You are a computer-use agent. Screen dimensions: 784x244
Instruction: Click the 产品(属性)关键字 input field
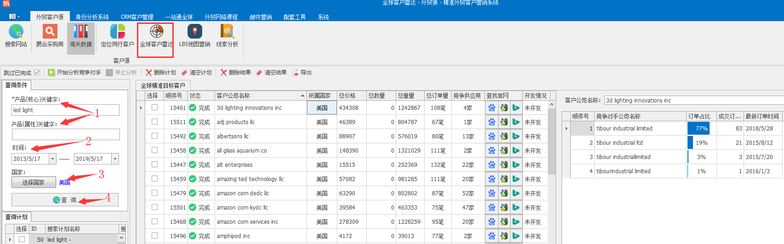point(66,134)
